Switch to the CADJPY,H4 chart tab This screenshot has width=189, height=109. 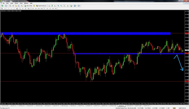147,106
